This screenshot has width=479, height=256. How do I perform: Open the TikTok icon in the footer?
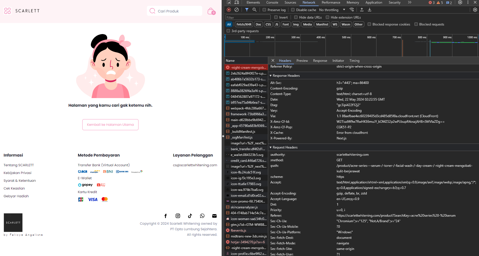tap(190, 216)
